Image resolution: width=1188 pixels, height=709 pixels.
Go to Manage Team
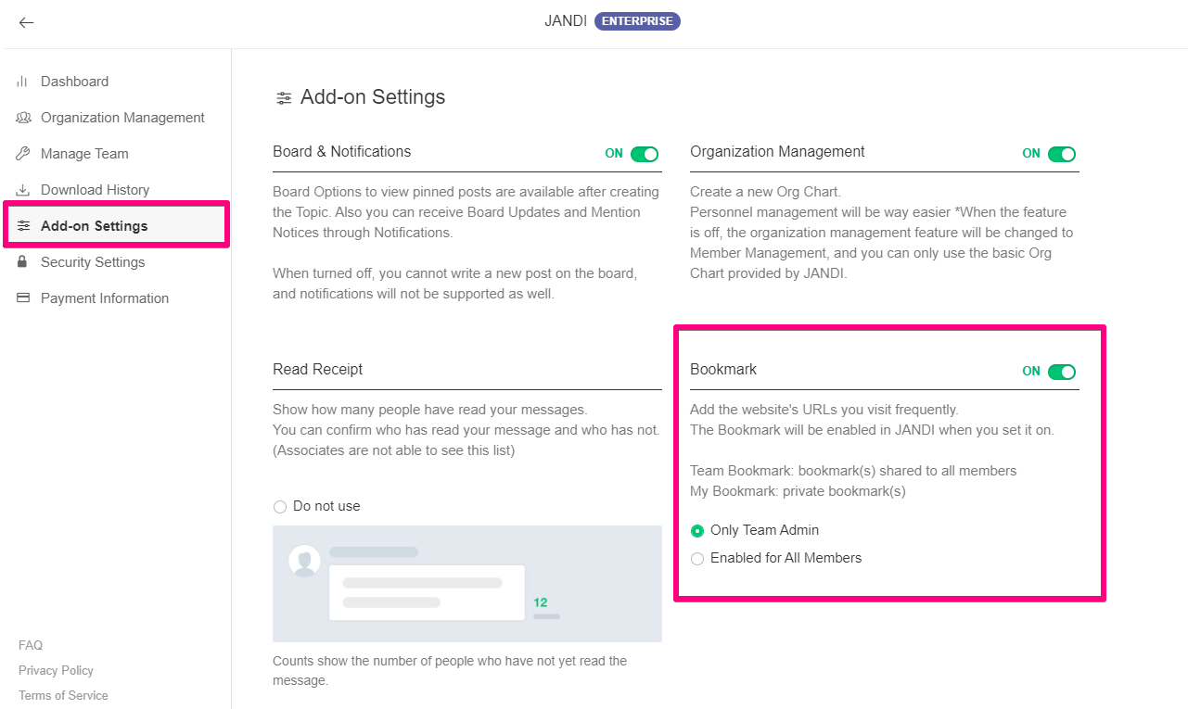[84, 154]
